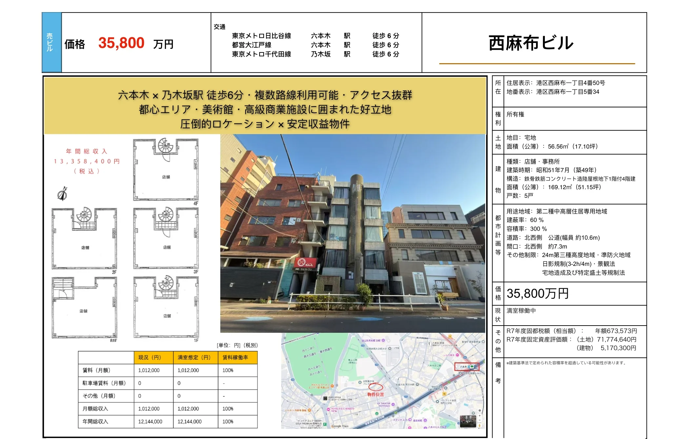
Task: Click the red restaurant sign in the building photo
Action: [306, 263]
